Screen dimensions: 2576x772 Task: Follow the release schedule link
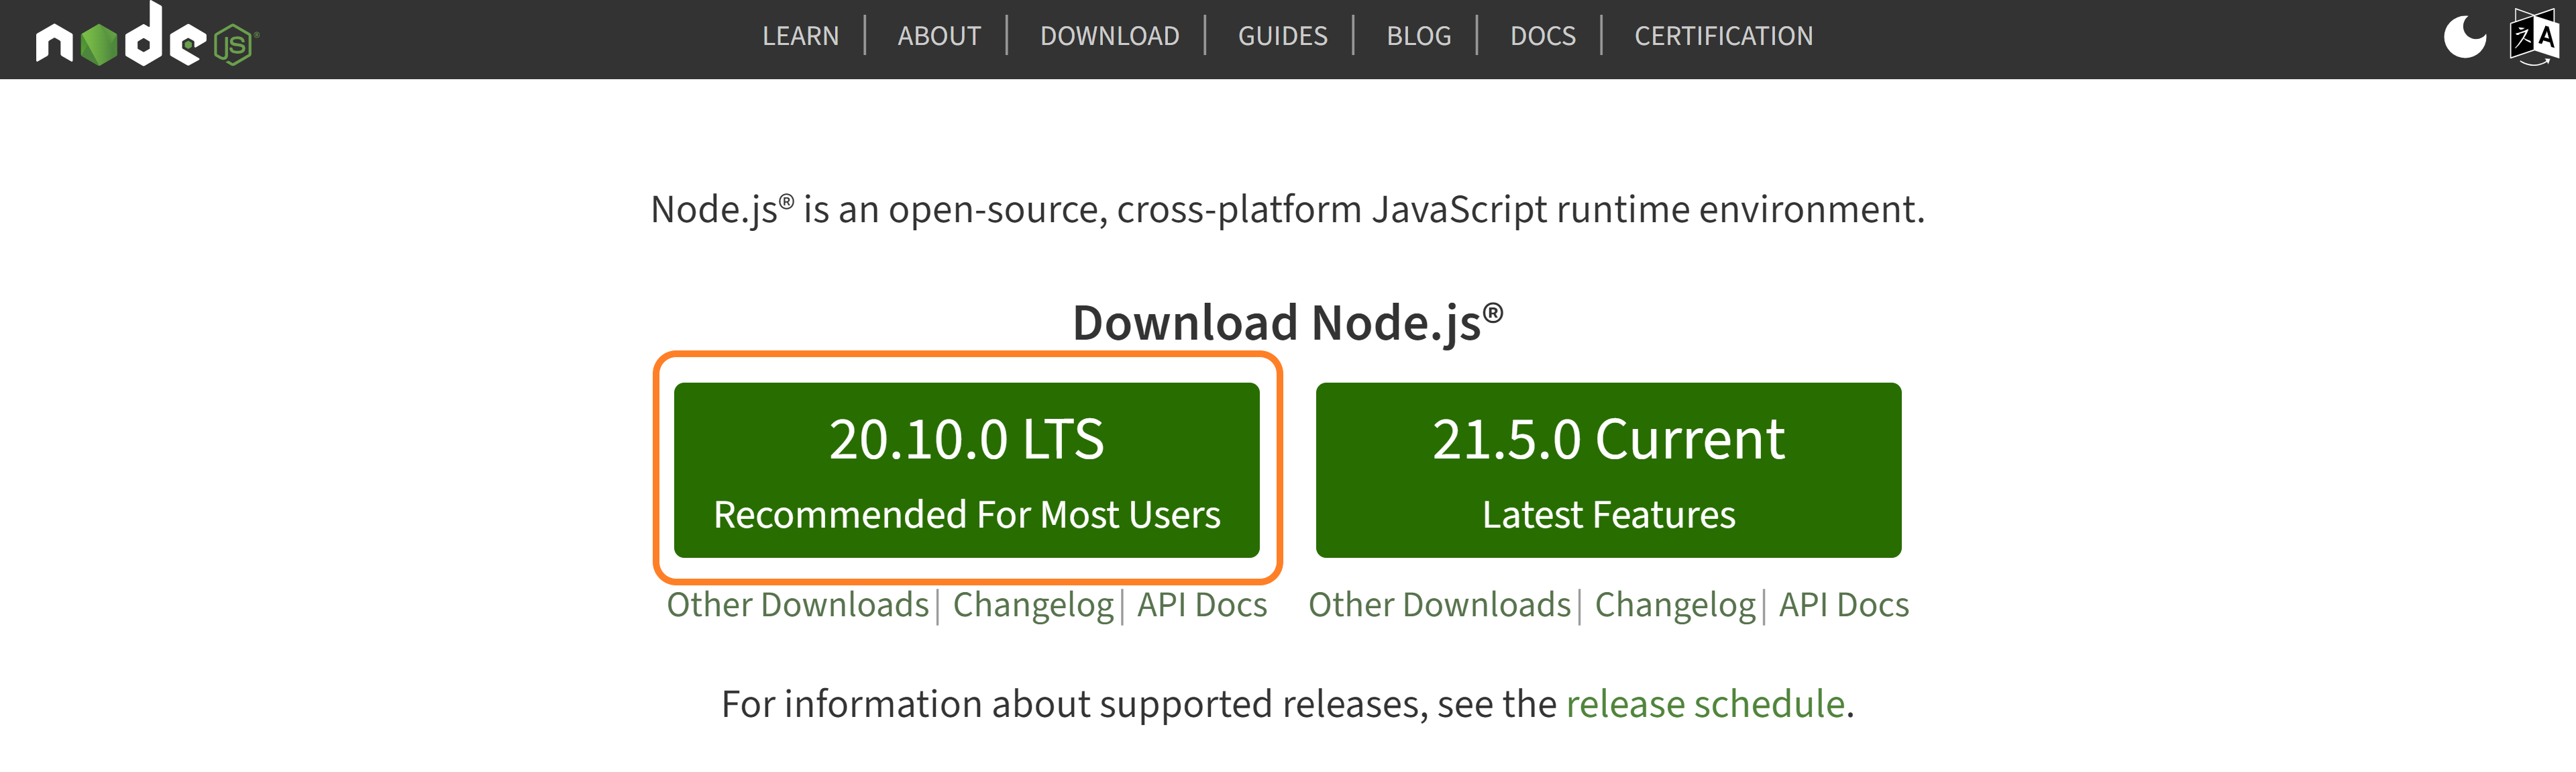point(1705,704)
